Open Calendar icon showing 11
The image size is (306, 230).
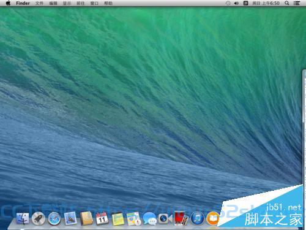point(102,219)
